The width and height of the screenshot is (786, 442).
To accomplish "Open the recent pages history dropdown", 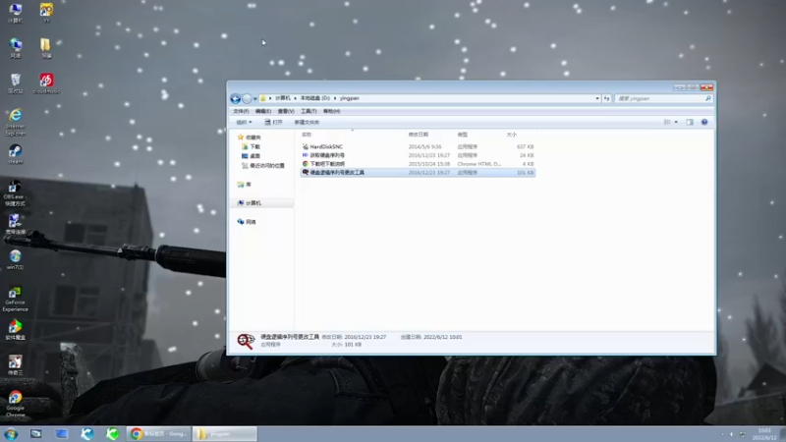I will click(x=255, y=99).
